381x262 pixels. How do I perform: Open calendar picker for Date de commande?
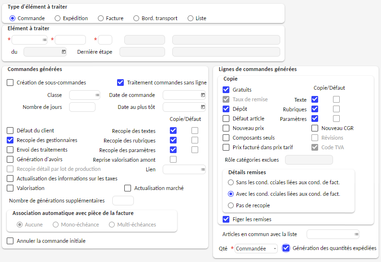[203, 95]
